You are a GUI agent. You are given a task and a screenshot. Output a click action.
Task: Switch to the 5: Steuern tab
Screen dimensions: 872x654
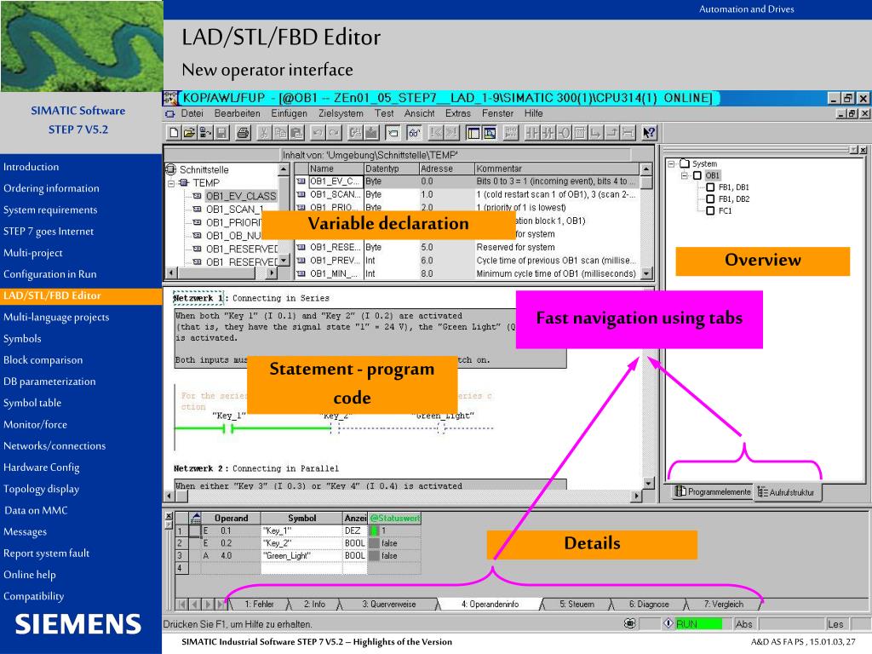coord(577,604)
